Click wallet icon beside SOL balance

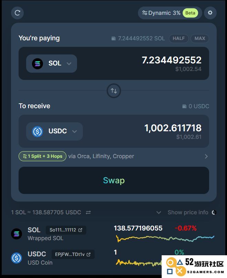(x=113, y=39)
